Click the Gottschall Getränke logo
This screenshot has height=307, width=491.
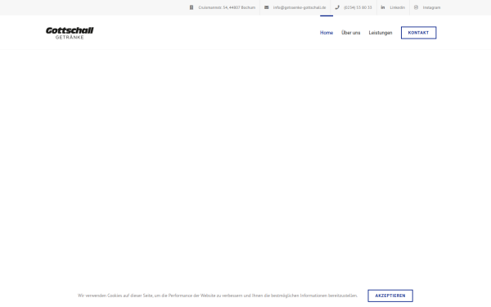(x=70, y=33)
